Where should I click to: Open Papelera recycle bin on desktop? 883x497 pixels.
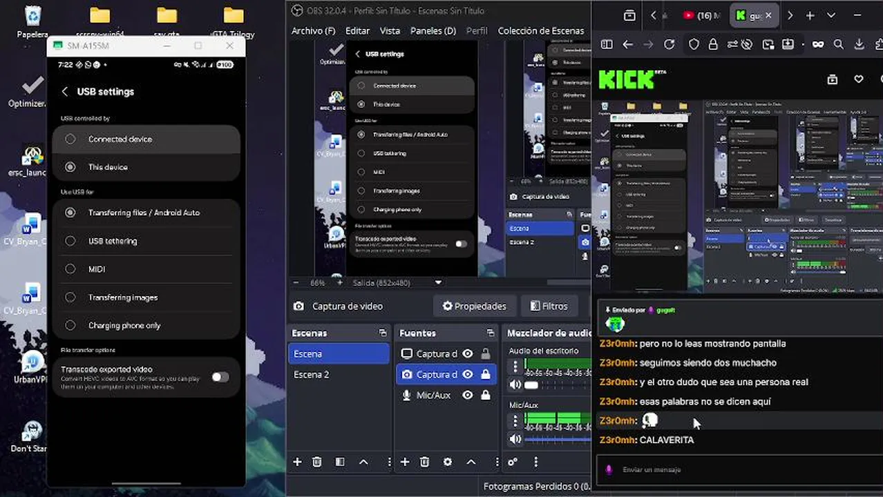(x=32, y=21)
